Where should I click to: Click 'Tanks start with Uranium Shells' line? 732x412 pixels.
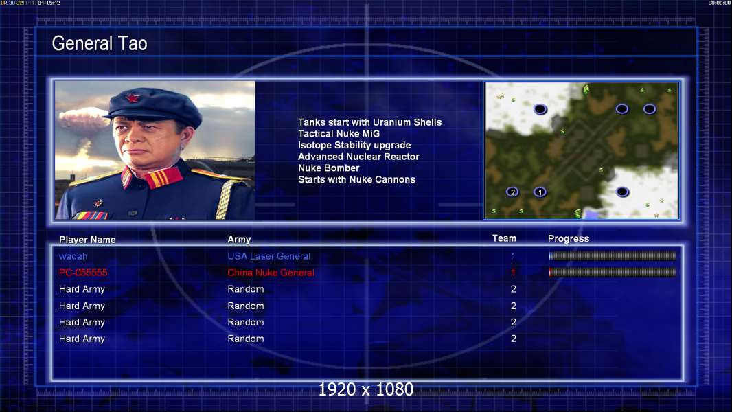369,122
